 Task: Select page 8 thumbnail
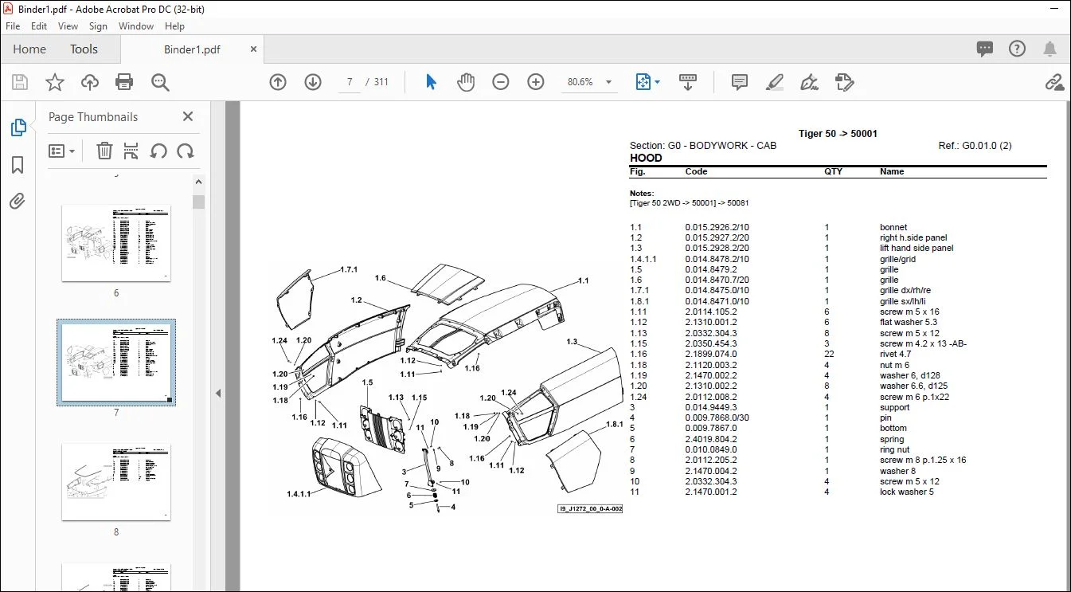116,482
